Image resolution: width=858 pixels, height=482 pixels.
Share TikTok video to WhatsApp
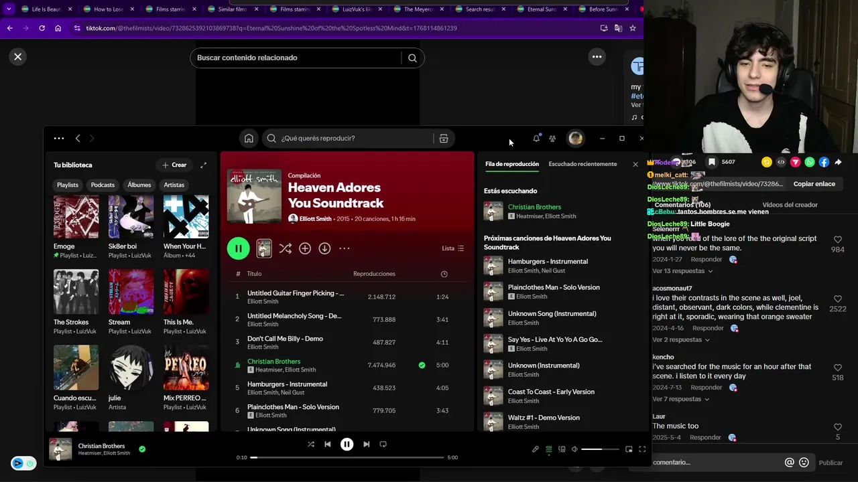pos(810,162)
